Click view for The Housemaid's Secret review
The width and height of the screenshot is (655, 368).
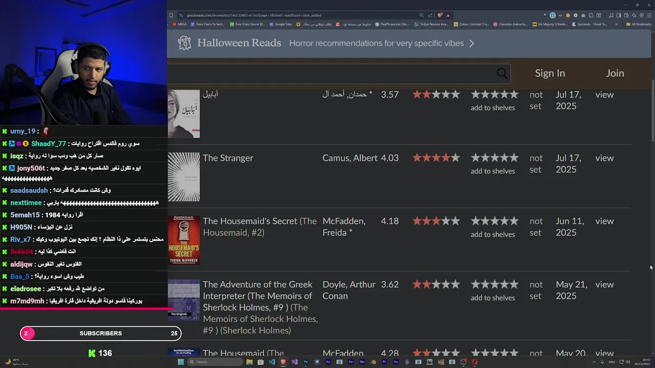604,221
